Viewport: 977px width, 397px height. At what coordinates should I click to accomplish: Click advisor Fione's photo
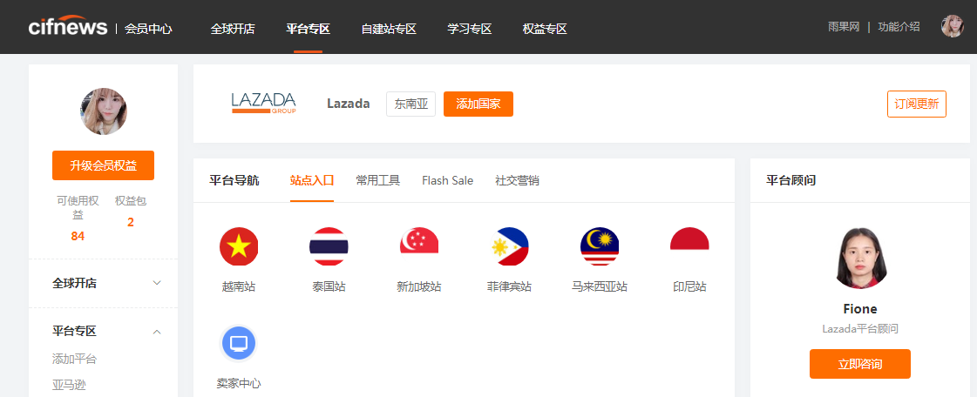(860, 259)
